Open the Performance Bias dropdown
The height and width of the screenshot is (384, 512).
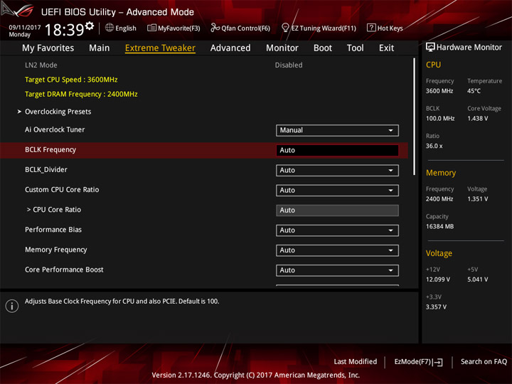(x=337, y=230)
